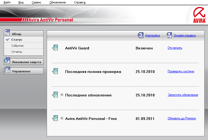Viewport: 208px width, 140px height.
Task: Click the Включен status text
Action: click(x=144, y=48)
